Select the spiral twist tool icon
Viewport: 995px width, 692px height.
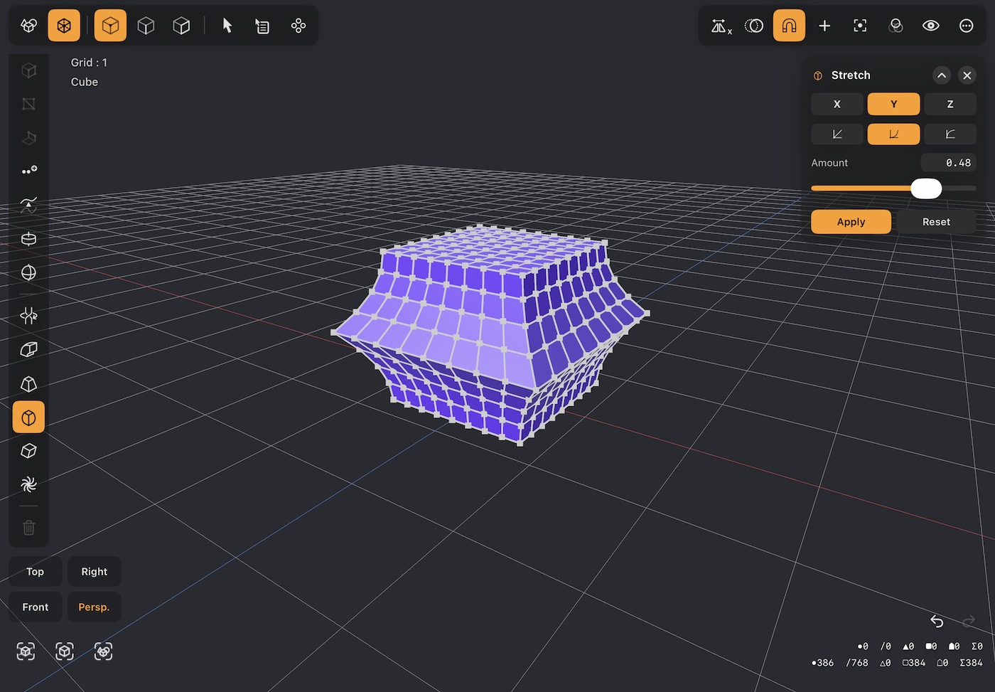(28, 484)
